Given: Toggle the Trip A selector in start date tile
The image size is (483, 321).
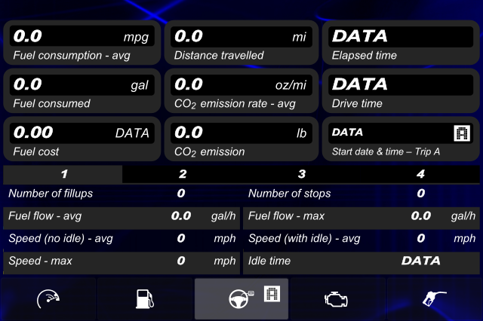Looking at the screenshot, I should pos(462,133).
